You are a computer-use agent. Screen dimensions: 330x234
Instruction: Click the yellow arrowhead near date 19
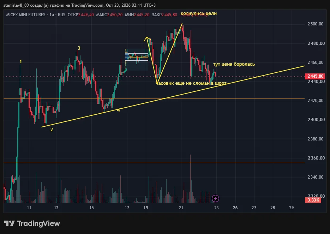[x=147, y=39]
